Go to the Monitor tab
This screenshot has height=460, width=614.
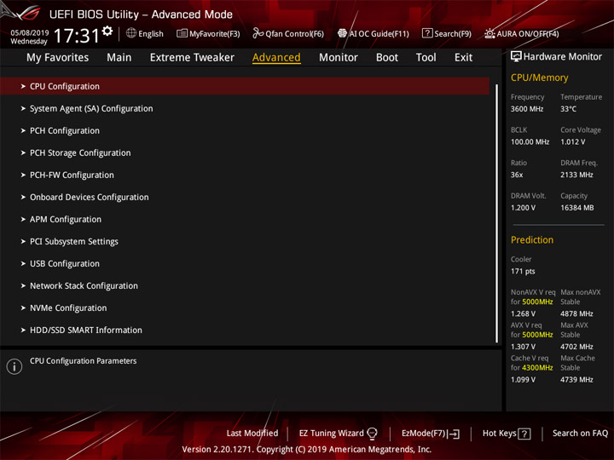point(339,58)
